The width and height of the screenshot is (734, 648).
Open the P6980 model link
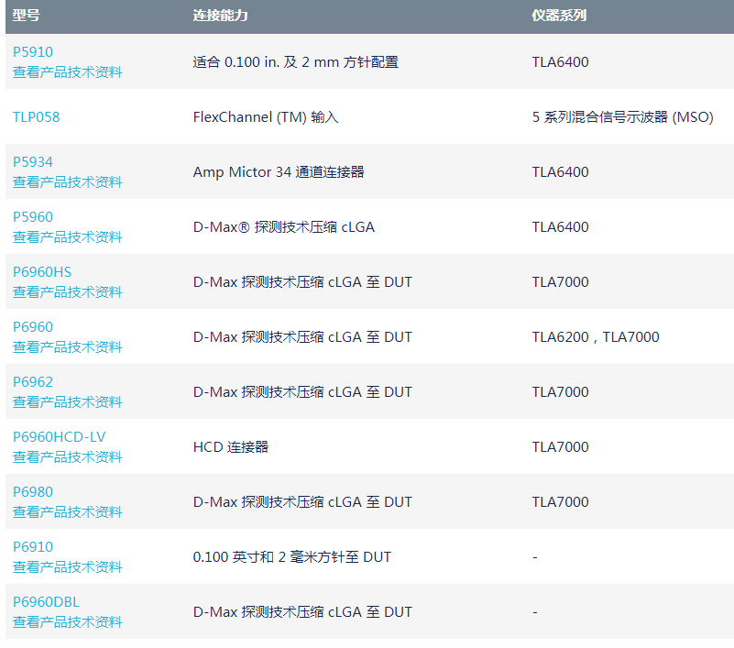[33, 492]
